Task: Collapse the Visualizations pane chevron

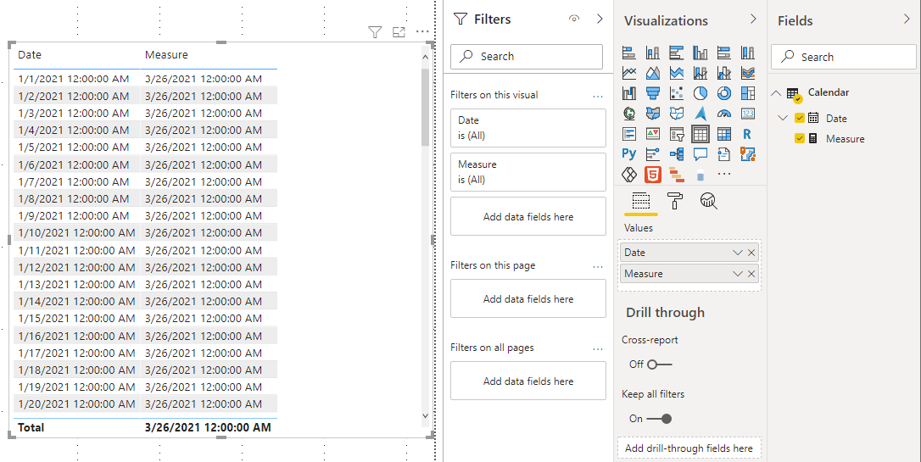Action: point(753,19)
